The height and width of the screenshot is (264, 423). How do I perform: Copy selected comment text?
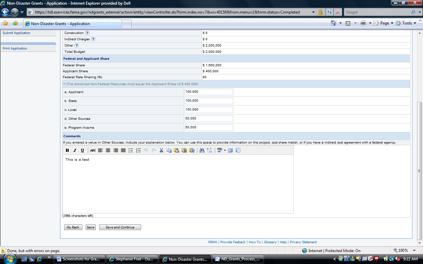(x=169, y=150)
